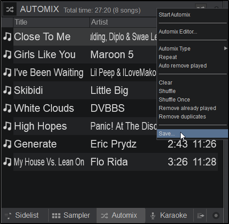Click music note icon beside Generate
Screen dimensions: 229x224
click(7, 144)
